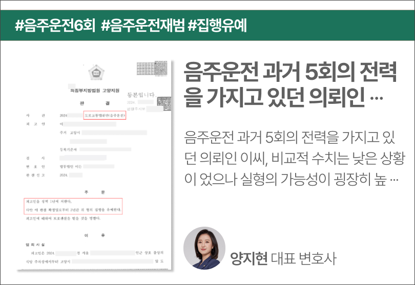This screenshot has width=415, height=285.
Task: Click the red-boxed 도로교통법위반(음주운전) case name
Action: (104, 116)
